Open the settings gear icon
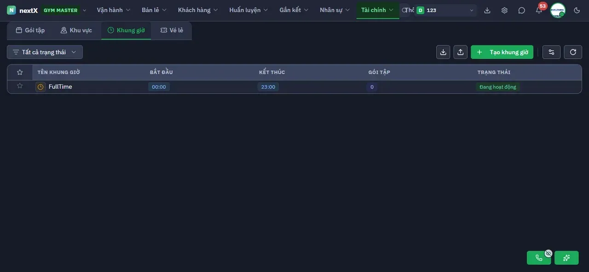Image resolution: width=589 pixels, height=272 pixels. pos(504,10)
